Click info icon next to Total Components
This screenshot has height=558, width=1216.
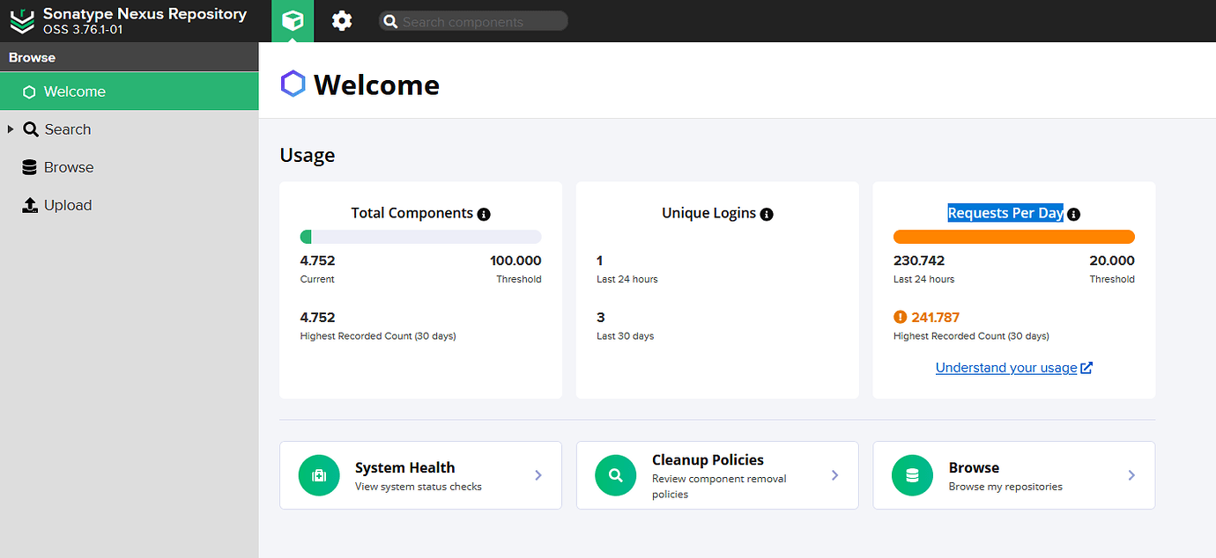click(x=484, y=214)
